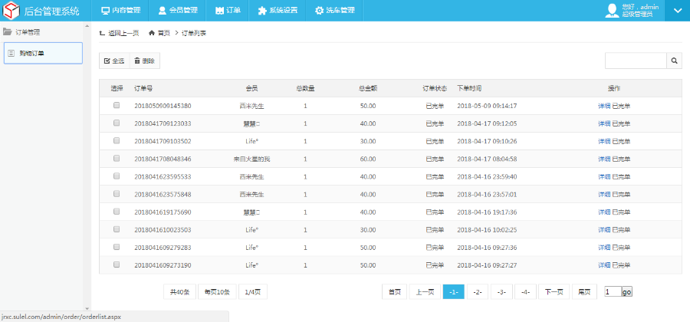Jump to page 3 in pagination
This screenshot has width=690, height=322.
(x=501, y=292)
